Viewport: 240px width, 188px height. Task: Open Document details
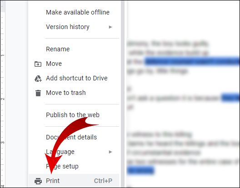tap(71, 137)
